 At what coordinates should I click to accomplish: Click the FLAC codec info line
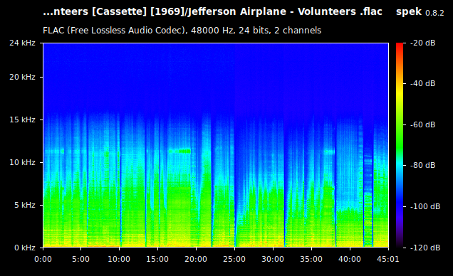tap(182, 31)
